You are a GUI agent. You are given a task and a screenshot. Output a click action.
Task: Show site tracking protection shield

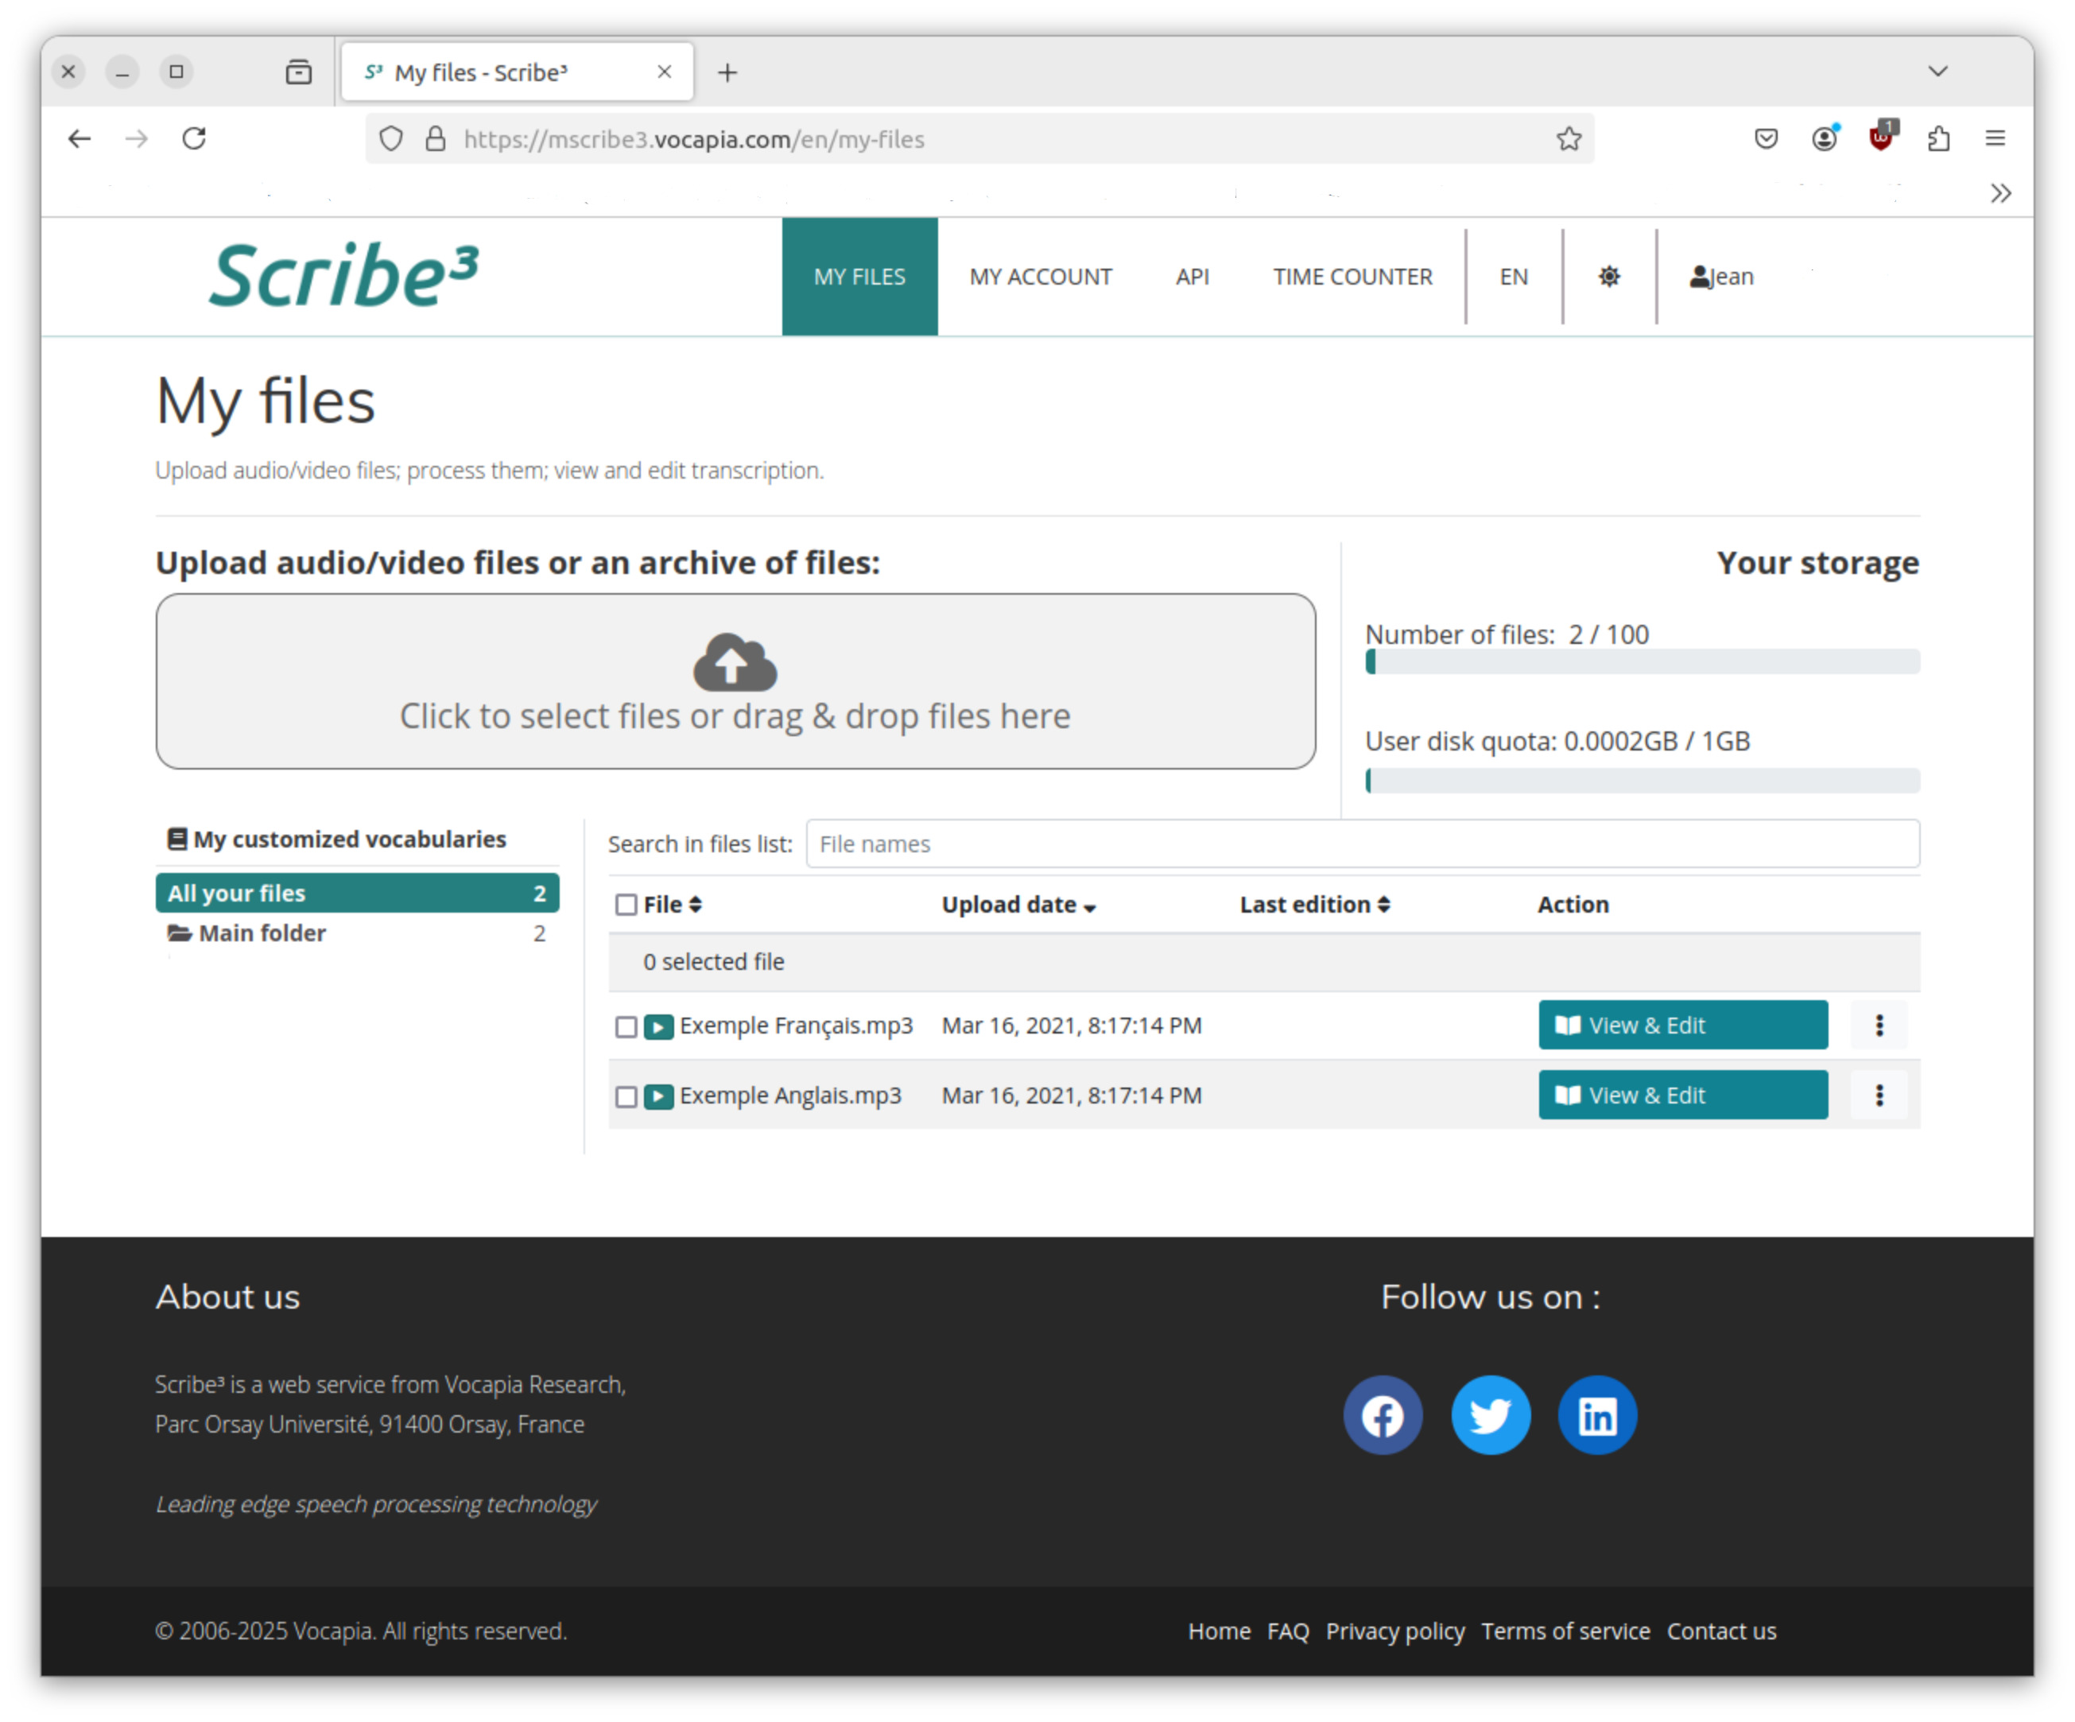(x=391, y=139)
